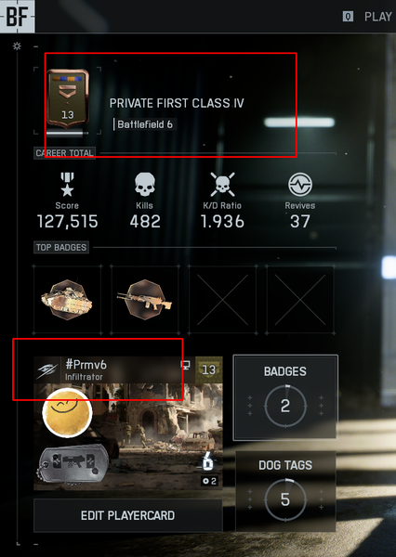396x557 pixels.
Task: Select the tank top badge
Action: pyautogui.click(x=67, y=300)
